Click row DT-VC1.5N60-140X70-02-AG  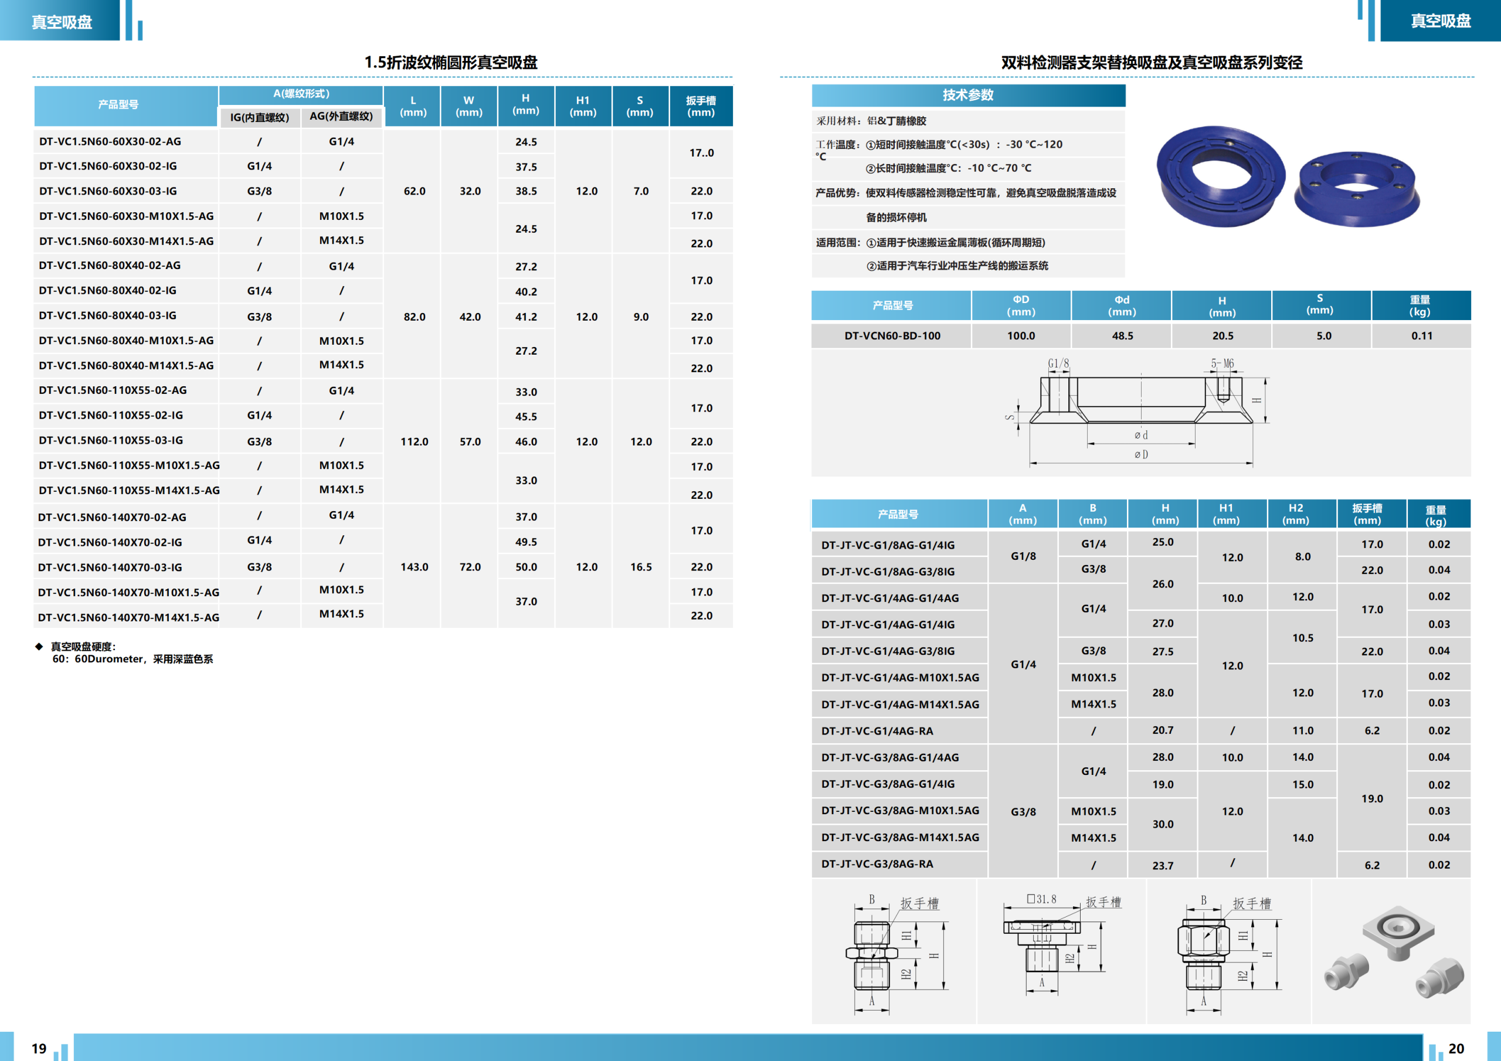tap(383, 516)
